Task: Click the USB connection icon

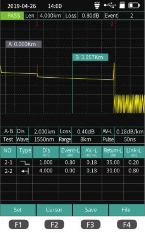Action: (x=110, y=5)
